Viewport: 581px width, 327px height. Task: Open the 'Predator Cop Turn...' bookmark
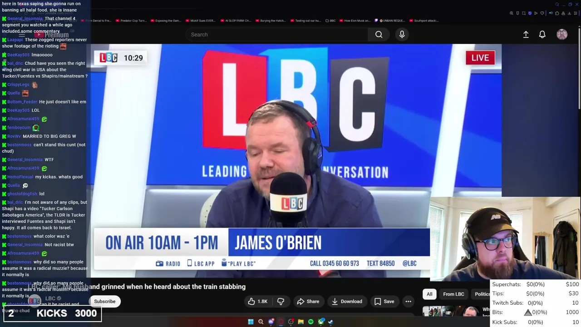point(132,20)
